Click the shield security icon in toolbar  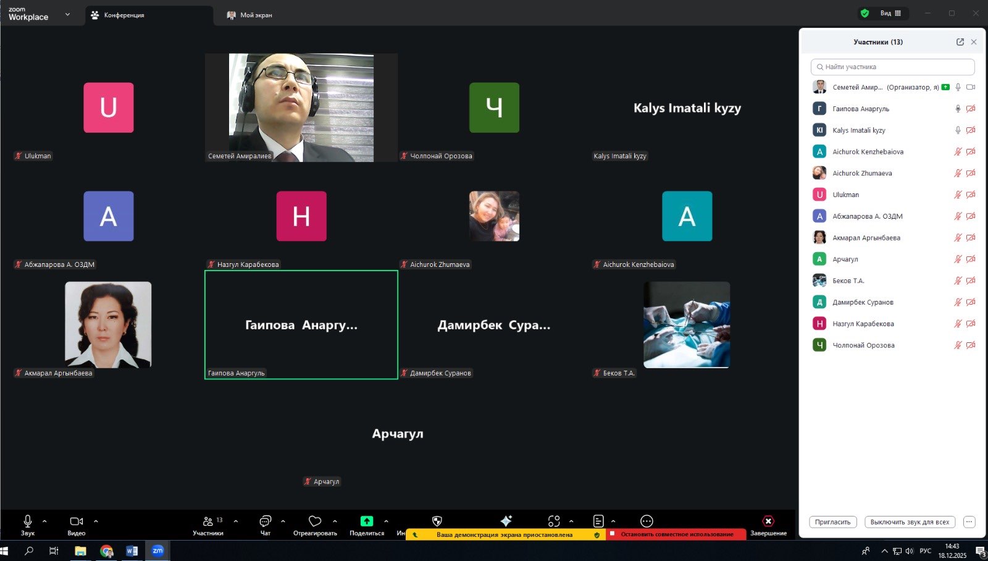coord(437,521)
